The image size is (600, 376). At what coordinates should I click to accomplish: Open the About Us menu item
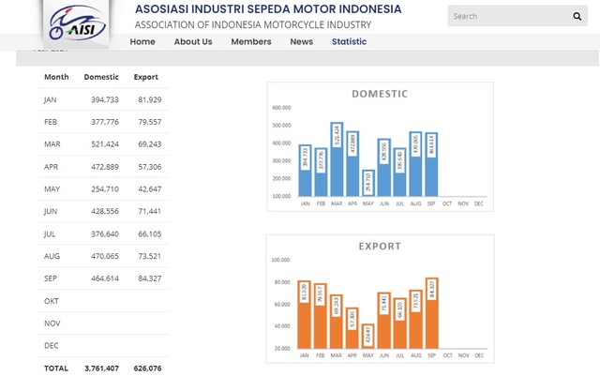(x=193, y=42)
